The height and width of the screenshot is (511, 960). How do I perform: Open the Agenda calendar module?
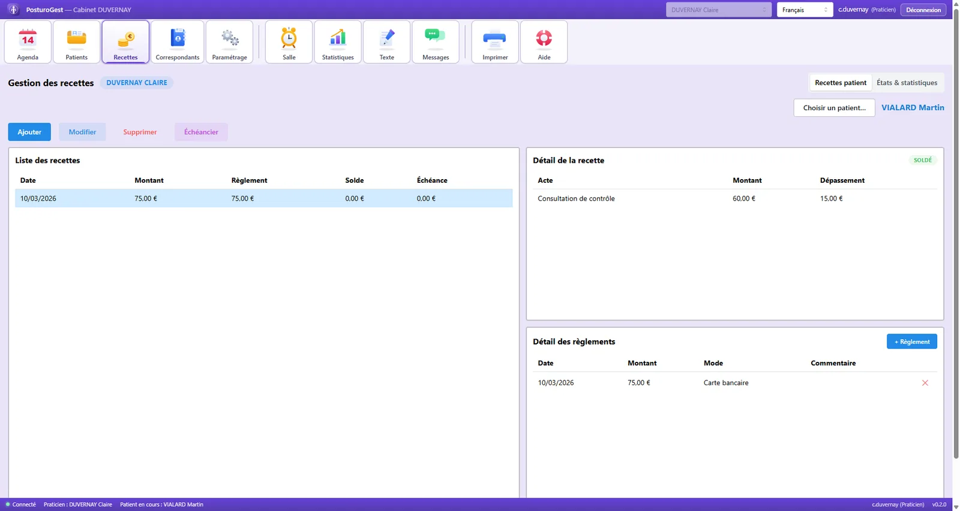click(28, 42)
